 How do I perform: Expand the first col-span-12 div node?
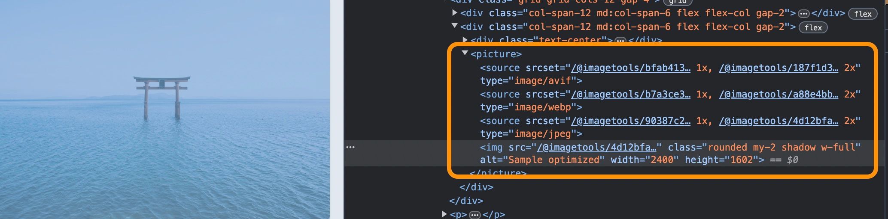[455, 13]
